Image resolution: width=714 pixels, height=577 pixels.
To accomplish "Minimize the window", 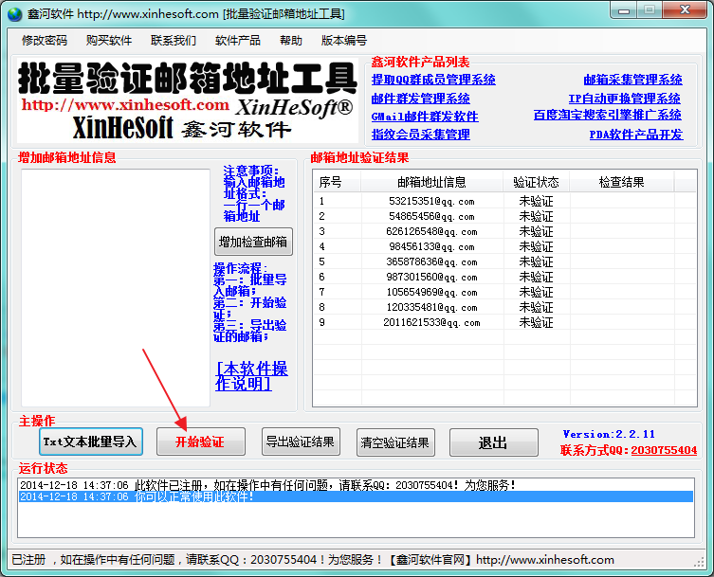I will point(624,10).
